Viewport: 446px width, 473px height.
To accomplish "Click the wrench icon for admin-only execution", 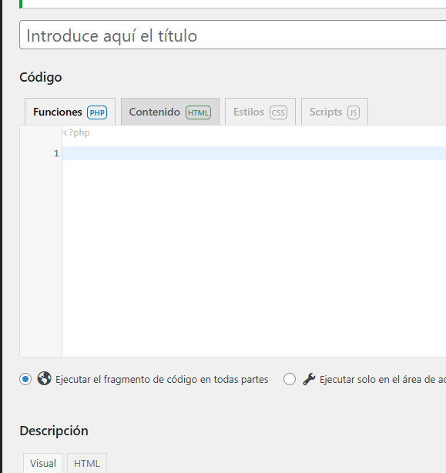I will pyautogui.click(x=309, y=379).
